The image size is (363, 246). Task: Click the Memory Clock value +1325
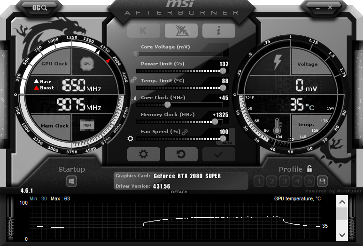coord(220,115)
